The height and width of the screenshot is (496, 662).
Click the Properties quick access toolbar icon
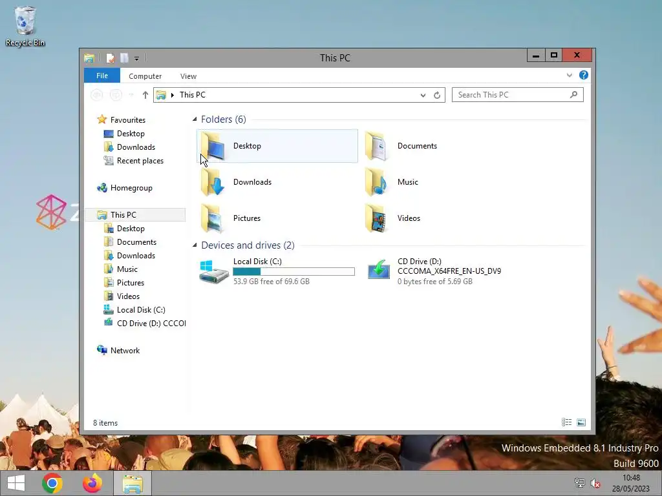click(110, 58)
